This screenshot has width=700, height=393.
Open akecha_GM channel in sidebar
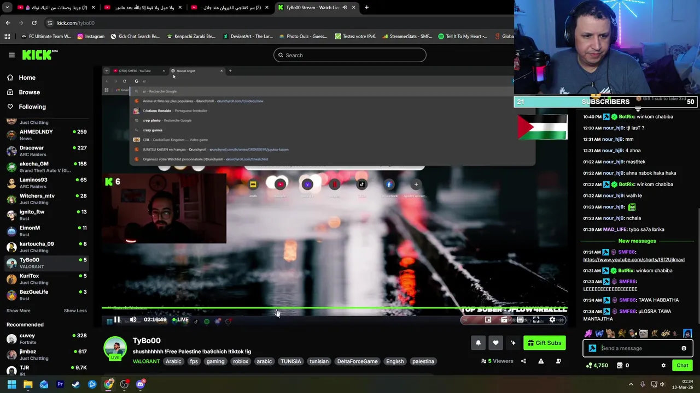(x=46, y=166)
